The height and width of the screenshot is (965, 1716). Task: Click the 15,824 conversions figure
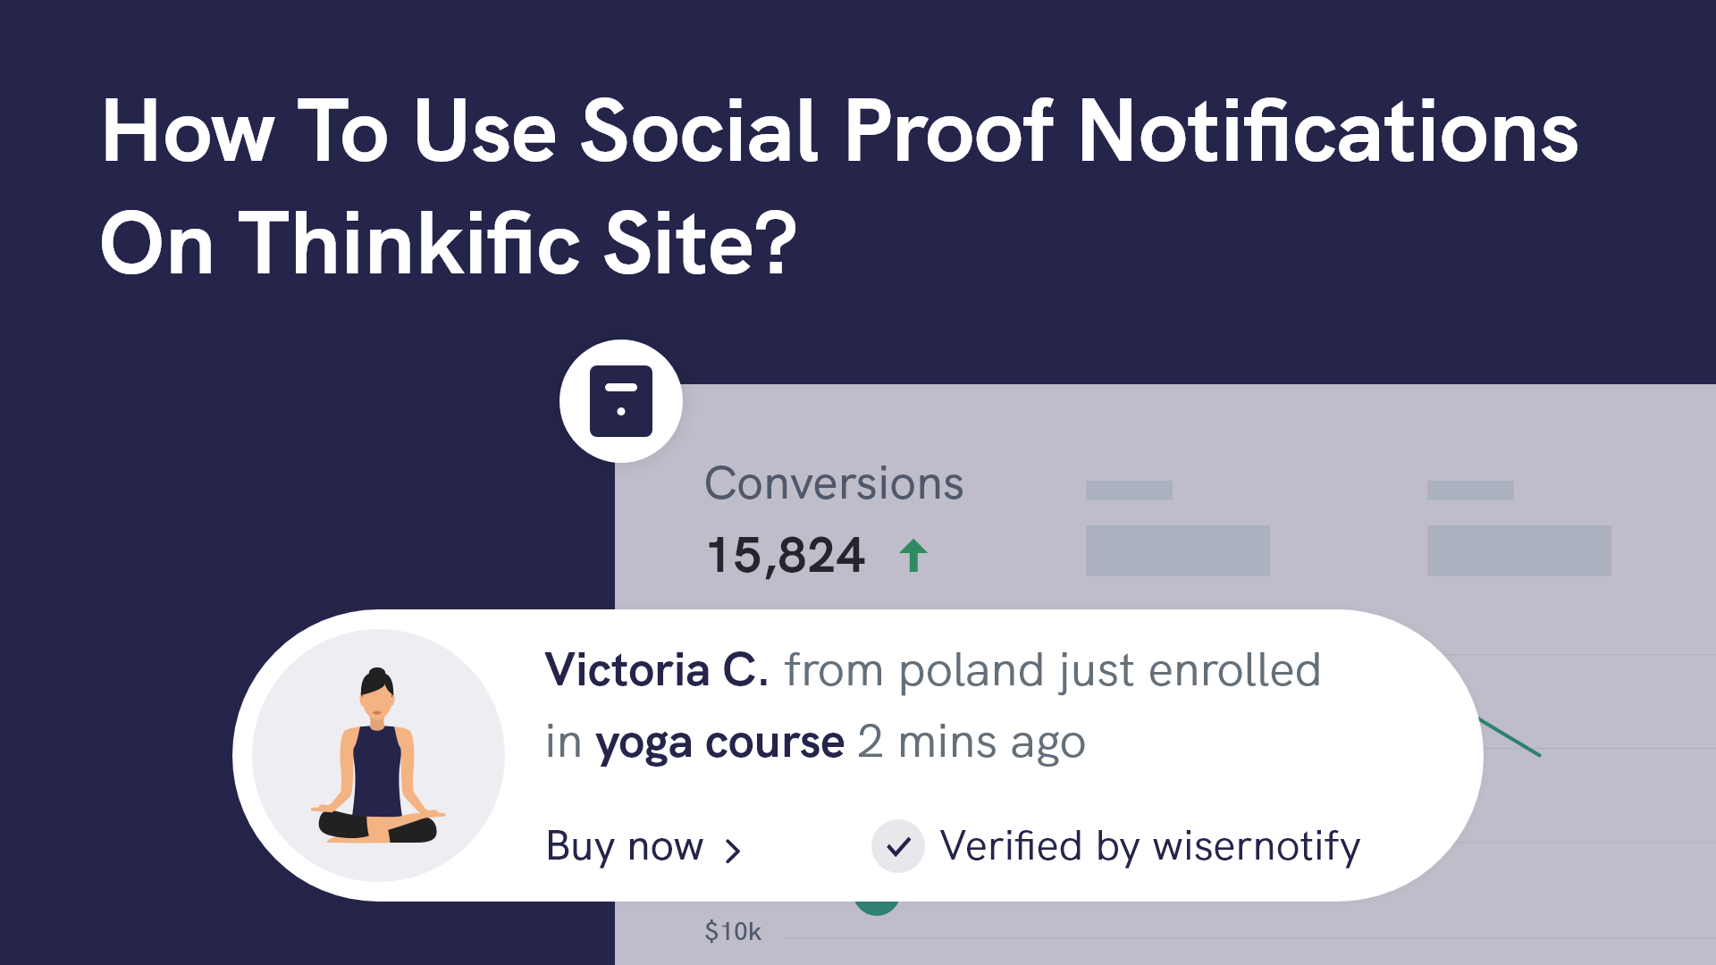click(786, 556)
